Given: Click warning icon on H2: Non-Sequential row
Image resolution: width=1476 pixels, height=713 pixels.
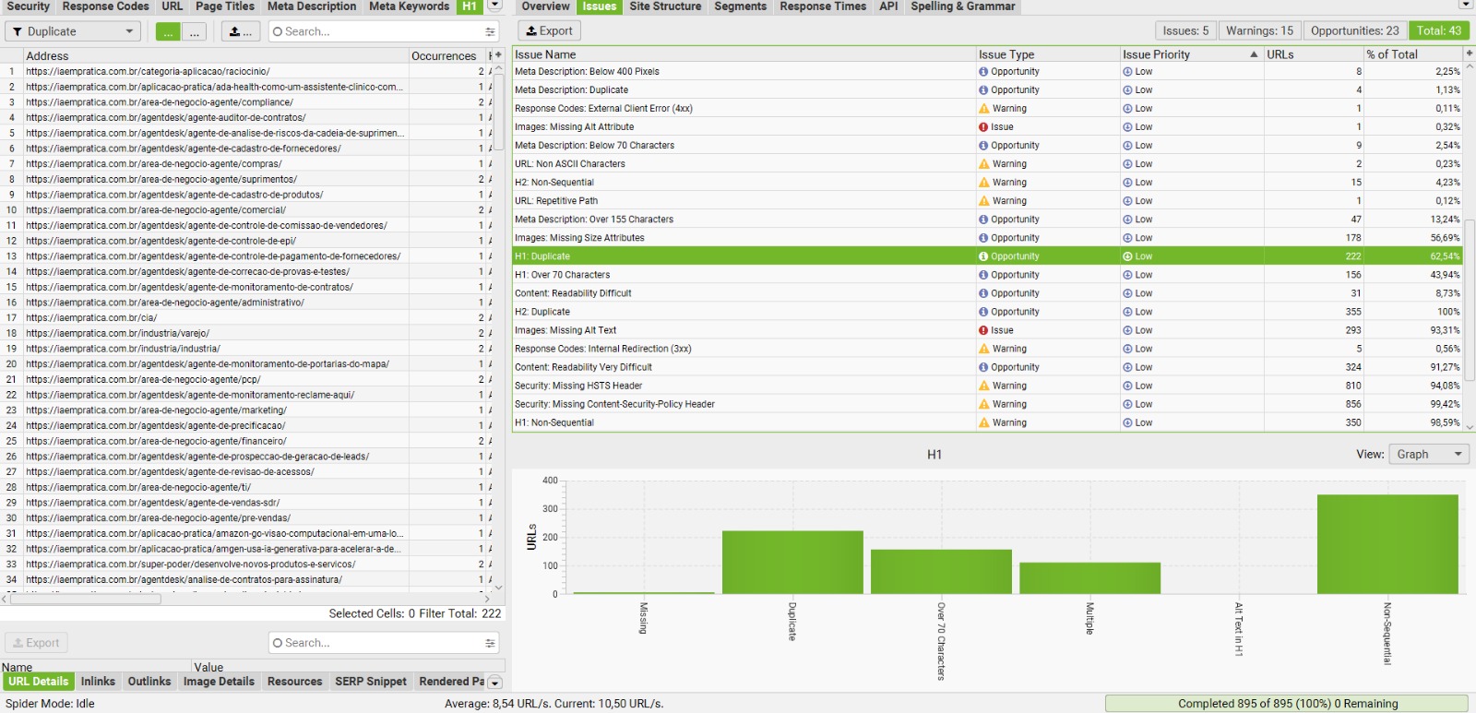Looking at the screenshot, I should point(983,183).
